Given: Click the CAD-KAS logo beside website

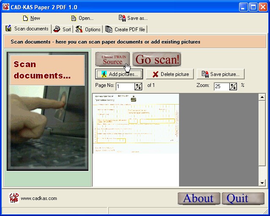Looking at the screenshot, I should click(x=14, y=198).
